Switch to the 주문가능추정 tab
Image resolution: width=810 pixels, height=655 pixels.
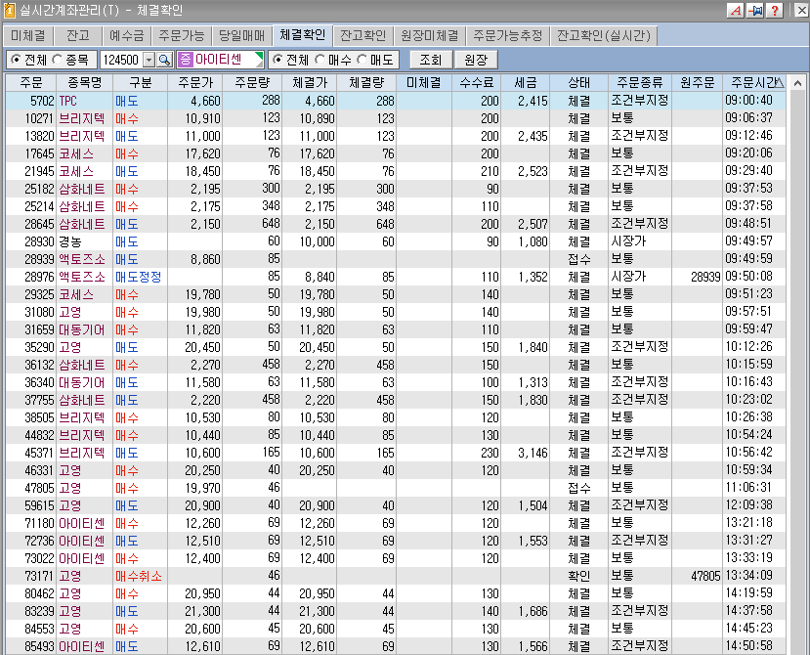click(508, 35)
